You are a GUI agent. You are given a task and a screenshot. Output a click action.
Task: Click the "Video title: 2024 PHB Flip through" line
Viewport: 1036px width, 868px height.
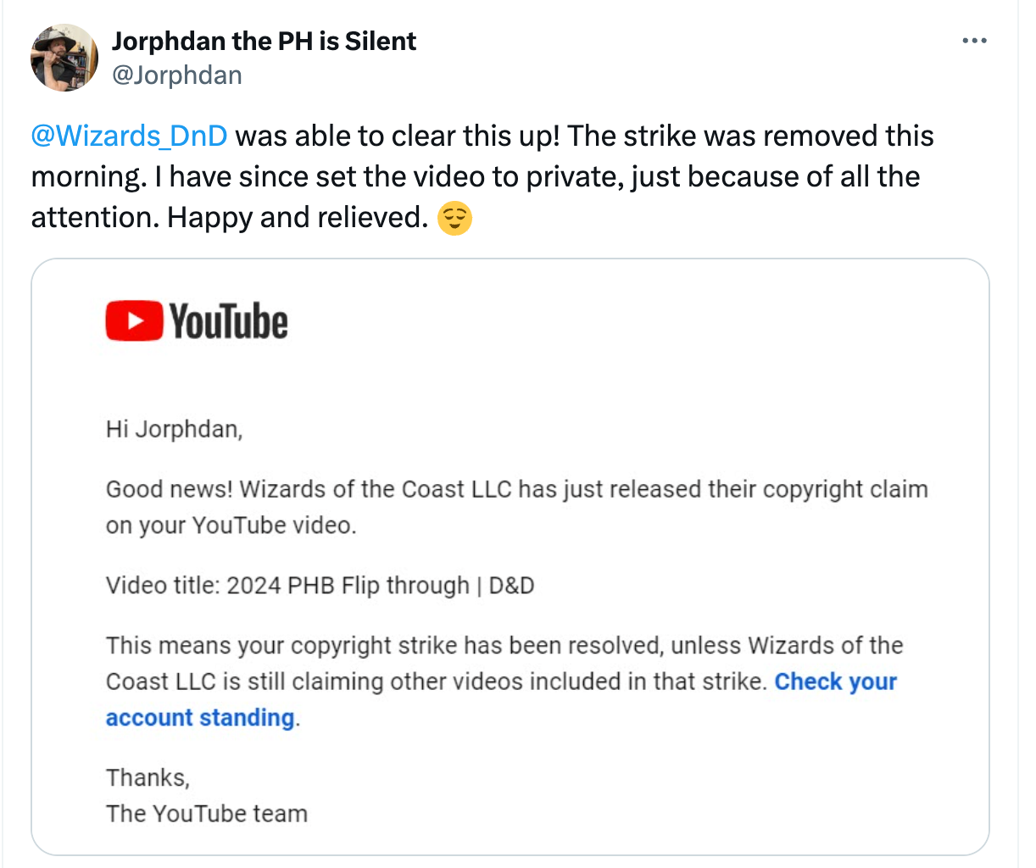coord(320,586)
